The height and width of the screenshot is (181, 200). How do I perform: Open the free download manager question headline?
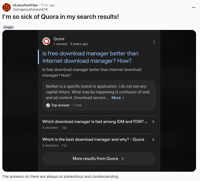(90, 57)
